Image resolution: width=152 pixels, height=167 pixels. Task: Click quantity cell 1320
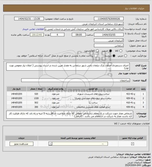[x=36, y=98]
